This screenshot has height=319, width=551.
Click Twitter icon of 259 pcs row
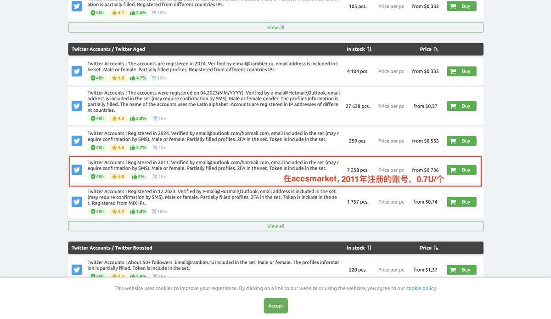pyautogui.click(x=77, y=141)
